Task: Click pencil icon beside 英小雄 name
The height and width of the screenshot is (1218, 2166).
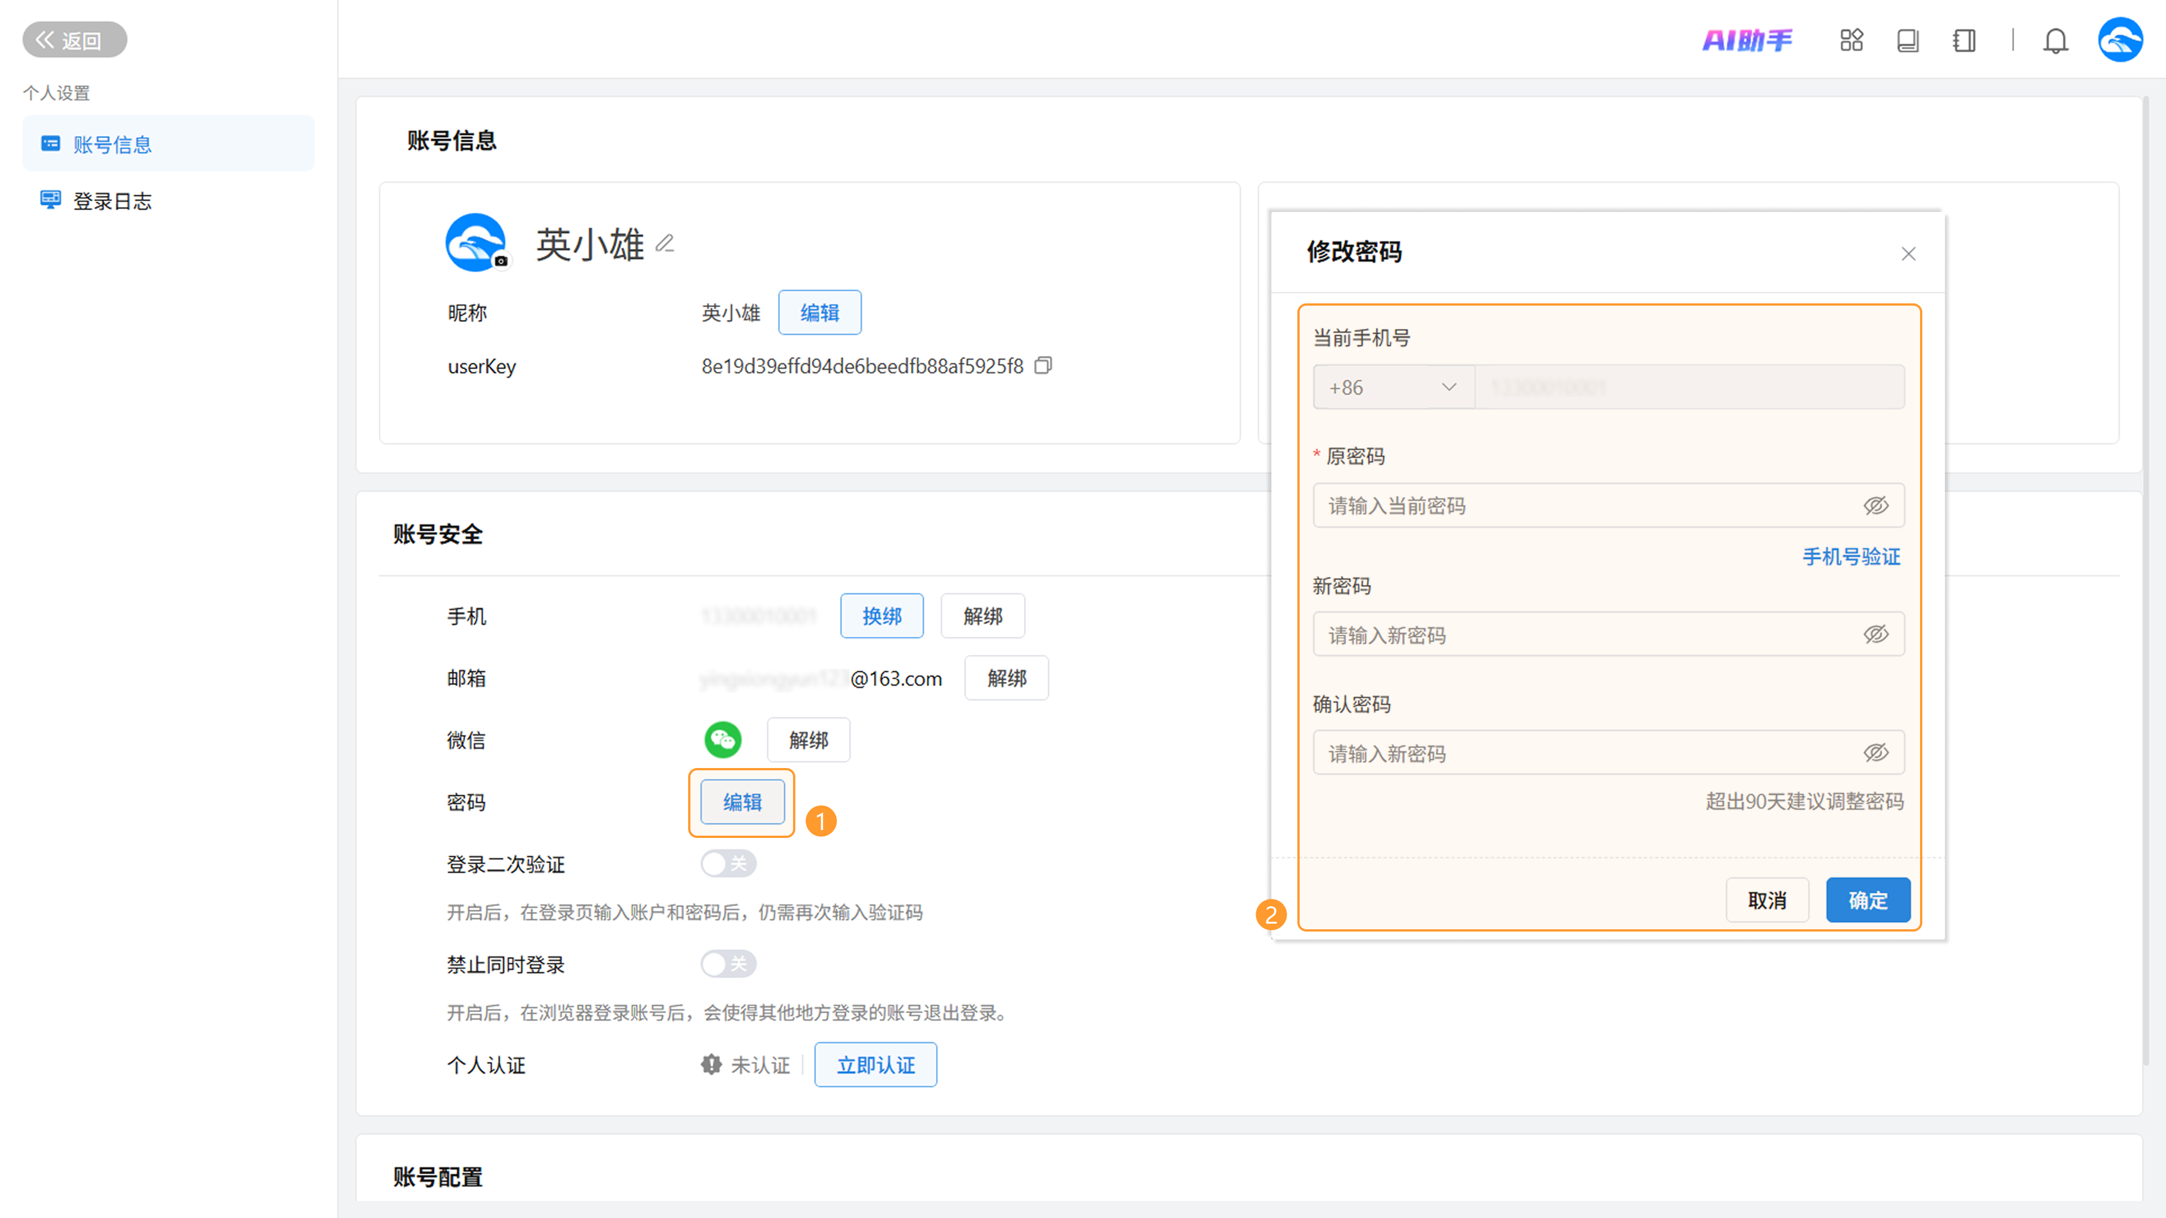Action: 665,244
